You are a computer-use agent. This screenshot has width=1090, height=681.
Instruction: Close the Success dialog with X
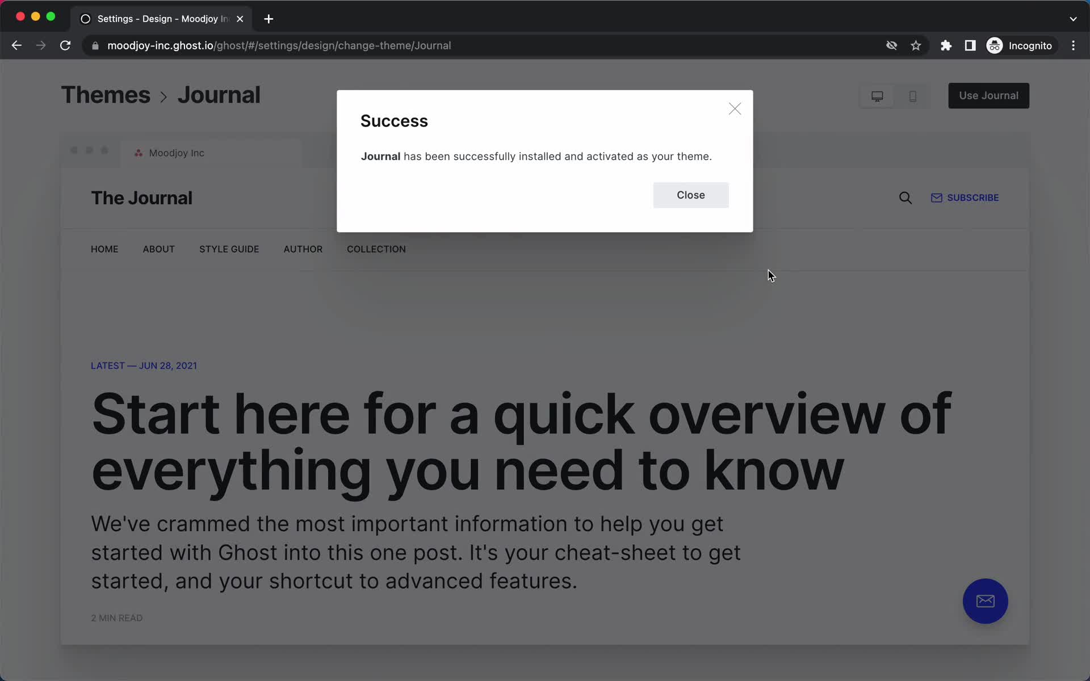[x=735, y=108]
